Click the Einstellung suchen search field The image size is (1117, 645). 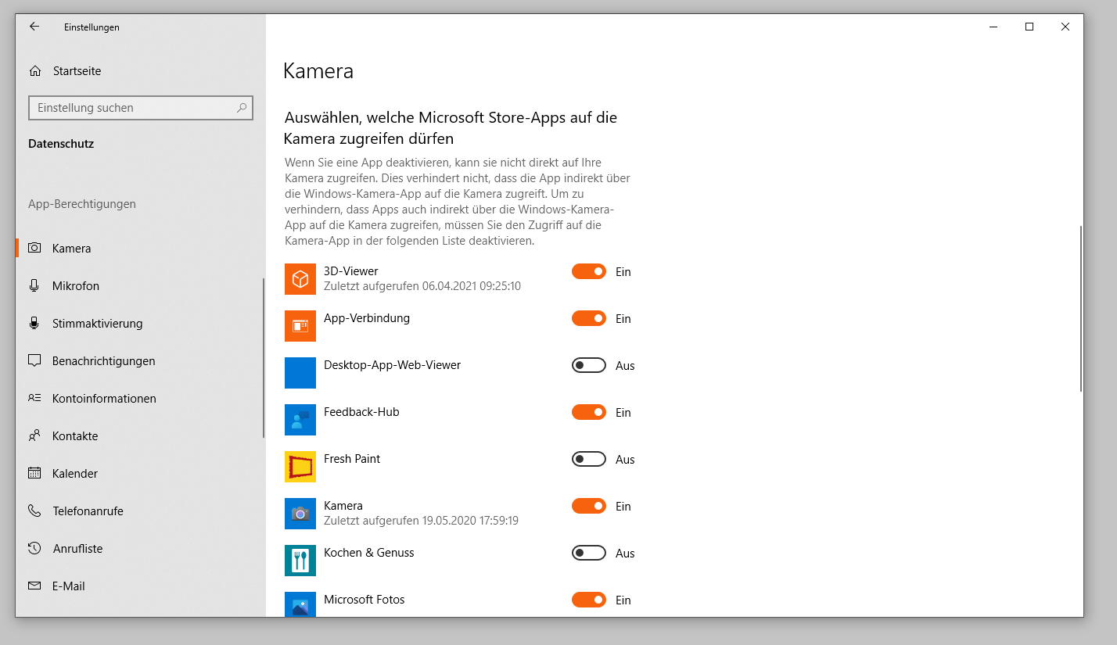pyautogui.click(x=133, y=108)
